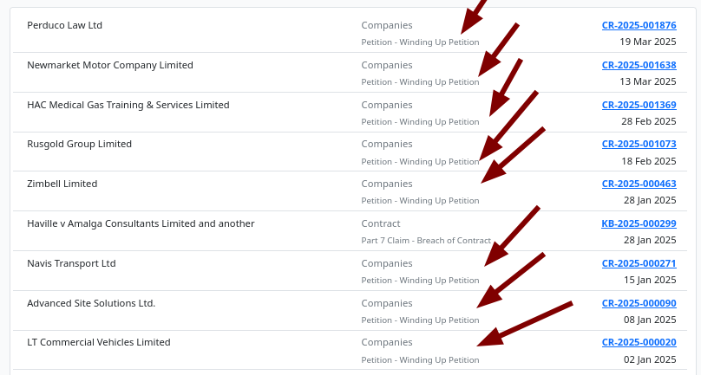Viewport: 701px width, 375px height.
Task: Open case link CR-2025-000090
Action: pos(639,303)
